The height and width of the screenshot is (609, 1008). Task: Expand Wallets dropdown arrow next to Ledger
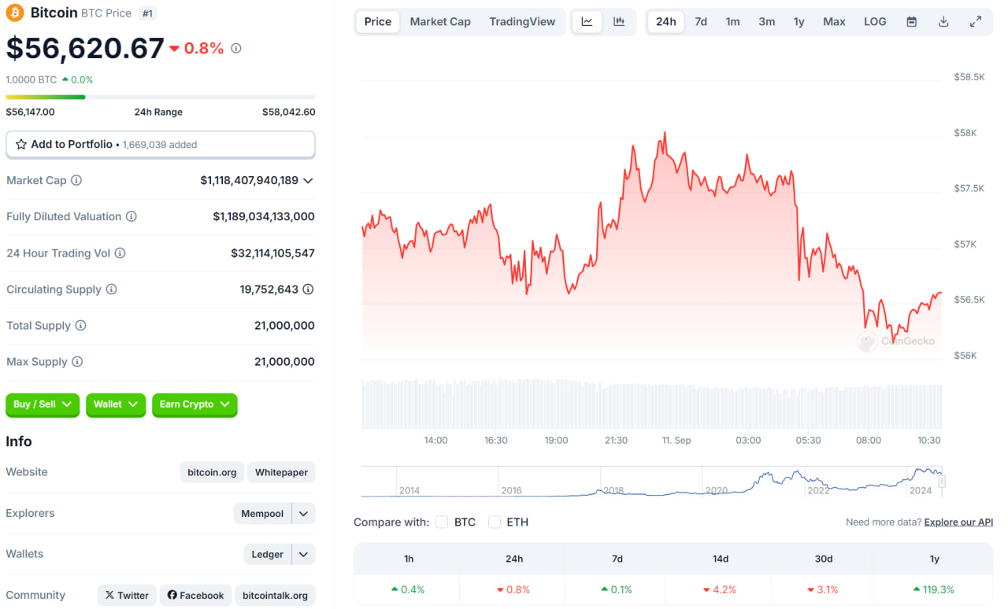click(304, 555)
